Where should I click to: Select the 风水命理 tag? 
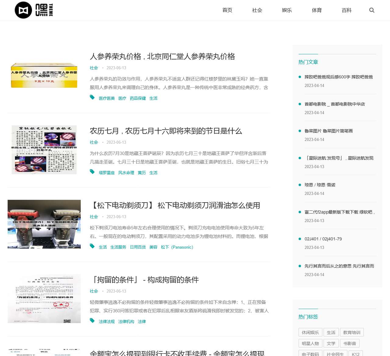[126, 173]
